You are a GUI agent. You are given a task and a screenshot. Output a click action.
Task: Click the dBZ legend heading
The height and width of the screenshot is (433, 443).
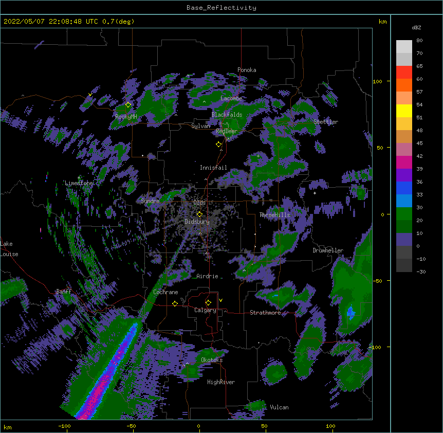click(x=416, y=27)
